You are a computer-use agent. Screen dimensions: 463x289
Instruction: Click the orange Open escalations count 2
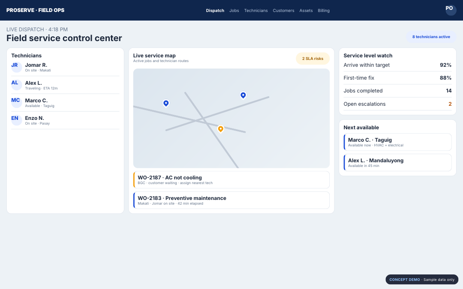point(450,104)
